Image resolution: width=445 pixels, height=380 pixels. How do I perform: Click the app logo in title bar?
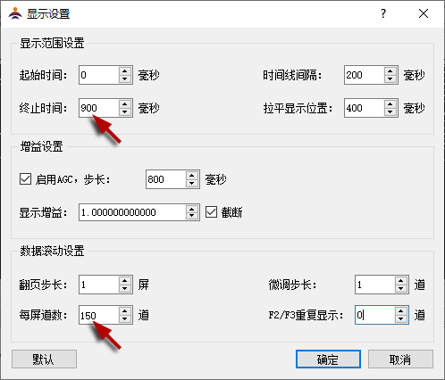15,13
